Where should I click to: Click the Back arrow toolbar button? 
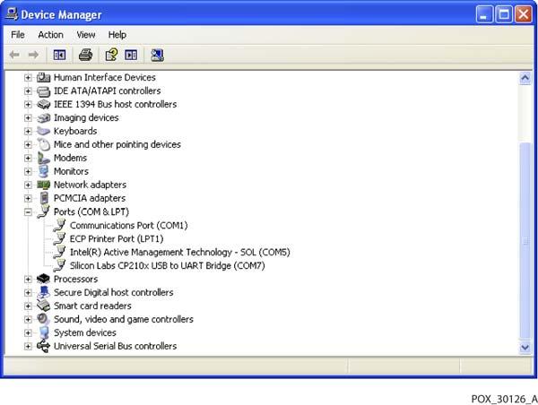[14, 55]
